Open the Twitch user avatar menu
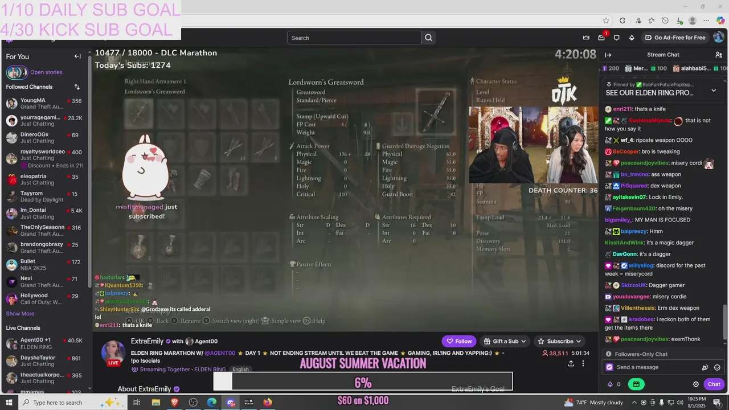Image resolution: width=729 pixels, height=410 pixels. click(x=718, y=38)
